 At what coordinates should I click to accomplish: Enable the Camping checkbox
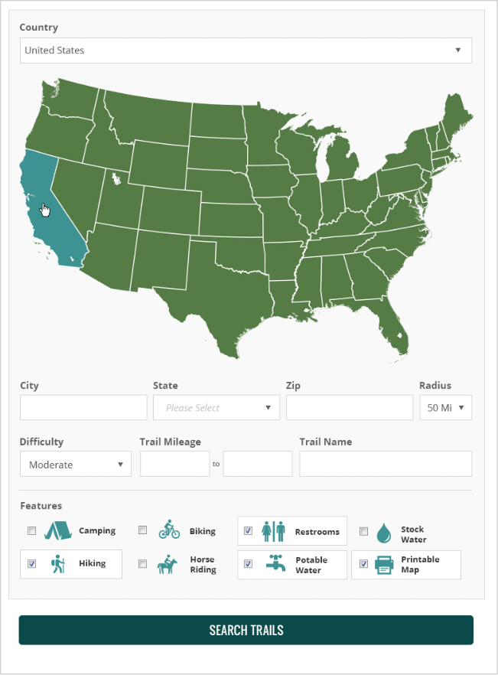point(32,530)
